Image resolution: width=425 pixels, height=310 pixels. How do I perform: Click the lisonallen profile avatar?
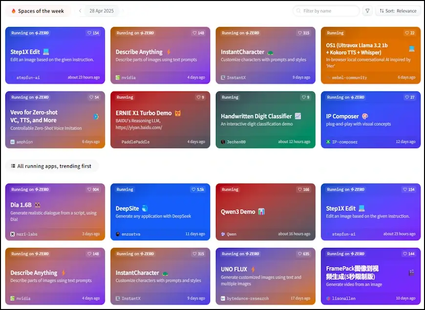click(328, 298)
